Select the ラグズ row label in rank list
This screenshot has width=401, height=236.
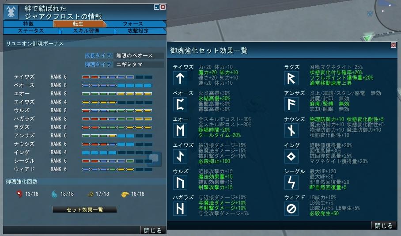click(22, 127)
